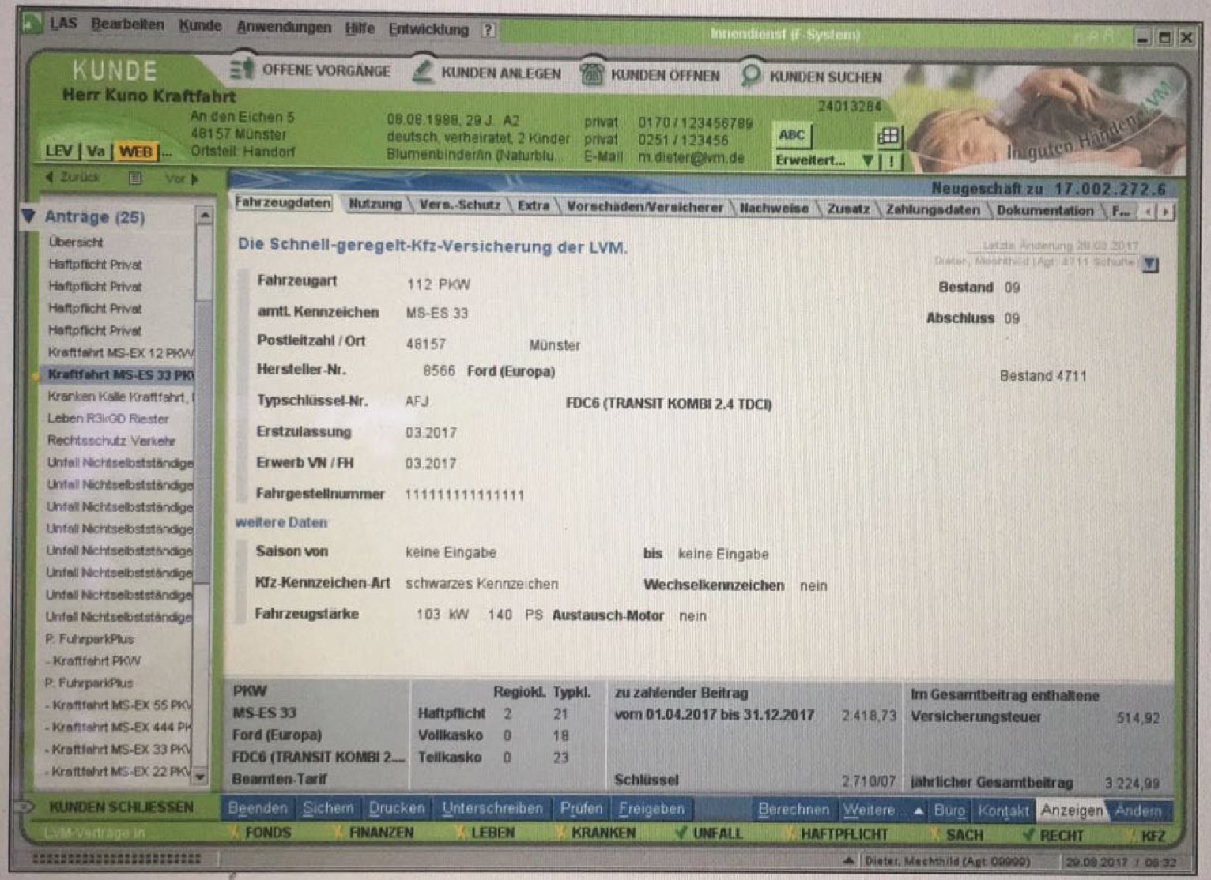Switch to the Vorschäden/Versicherer tab
1211x880 pixels.
coord(644,207)
